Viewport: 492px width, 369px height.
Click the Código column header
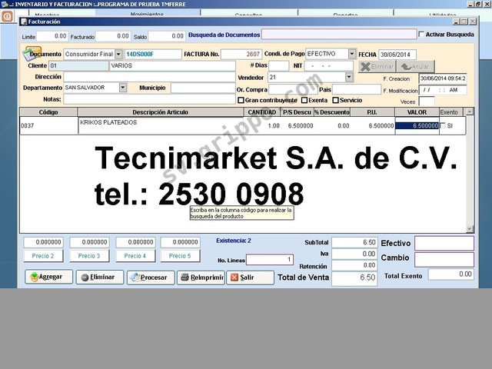coord(48,112)
